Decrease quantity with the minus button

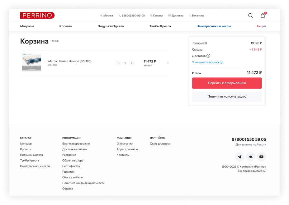118,63
